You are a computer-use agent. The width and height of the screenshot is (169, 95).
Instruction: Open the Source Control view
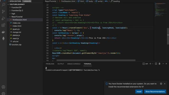tap(3, 12)
